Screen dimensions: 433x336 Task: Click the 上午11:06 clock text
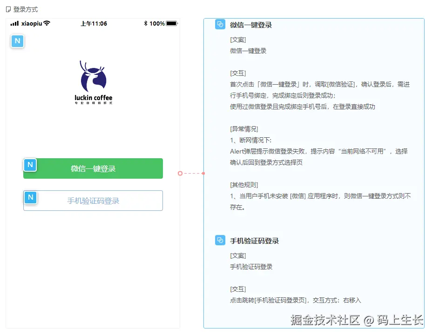(94, 23)
